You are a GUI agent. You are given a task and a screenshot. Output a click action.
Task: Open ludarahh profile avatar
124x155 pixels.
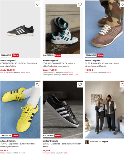(x=87, y=142)
